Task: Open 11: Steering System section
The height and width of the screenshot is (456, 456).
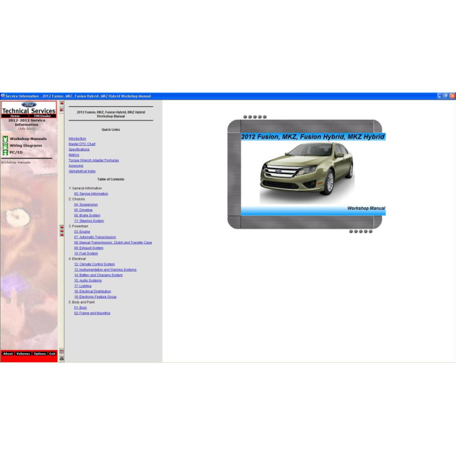Action: click(x=89, y=221)
